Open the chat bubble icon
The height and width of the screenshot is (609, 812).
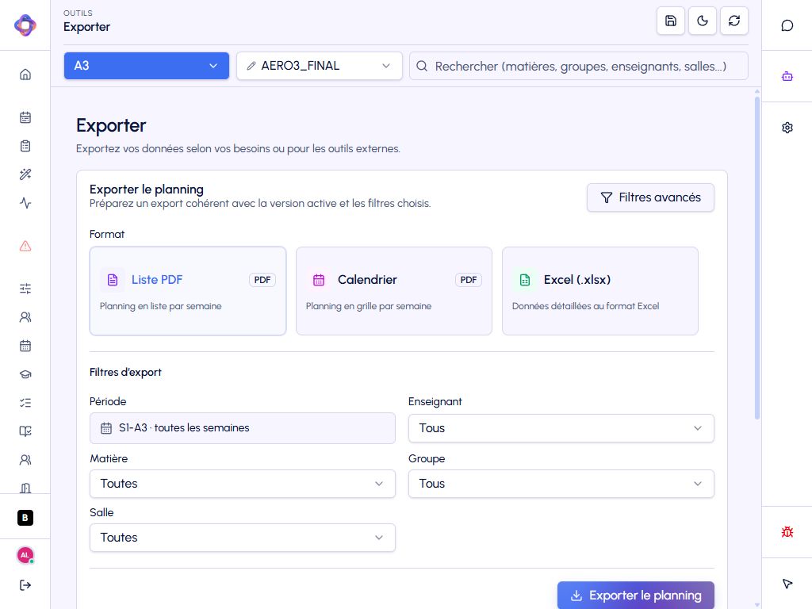pyautogui.click(x=787, y=25)
